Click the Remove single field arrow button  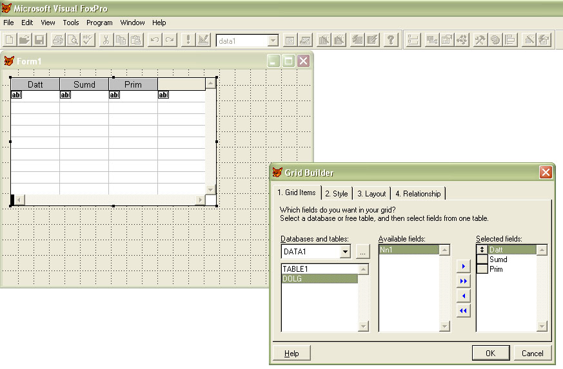pyautogui.click(x=463, y=296)
